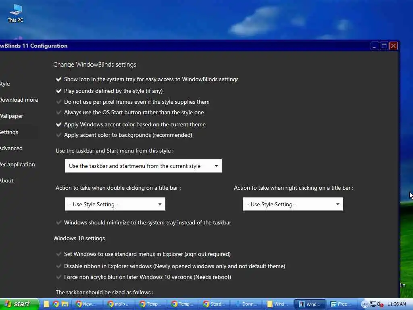
Task: Go to Download more in sidebar
Action: (19, 100)
